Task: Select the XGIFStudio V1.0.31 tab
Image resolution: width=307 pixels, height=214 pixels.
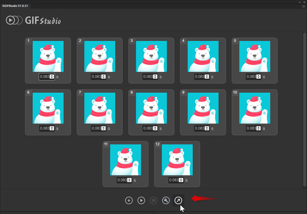Action: coord(15,6)
